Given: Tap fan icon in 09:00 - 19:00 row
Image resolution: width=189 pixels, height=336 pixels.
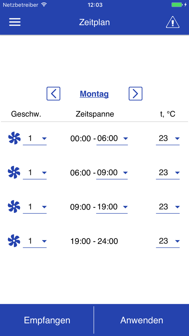Looking at the screenshot, I should click(x=14, y=207).
